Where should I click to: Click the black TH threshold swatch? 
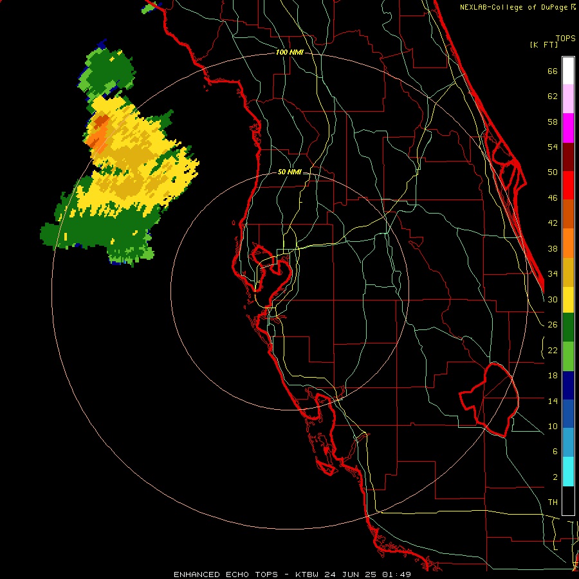pyautogui.click(x=568, y=501)
